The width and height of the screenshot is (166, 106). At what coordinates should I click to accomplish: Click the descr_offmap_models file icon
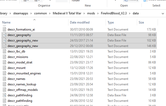(4, 90)
